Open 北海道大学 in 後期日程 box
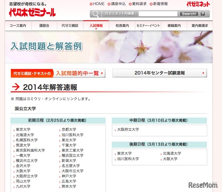Viewport: 222px width, 192px height. pyautogui.click(x=172, y=153)
